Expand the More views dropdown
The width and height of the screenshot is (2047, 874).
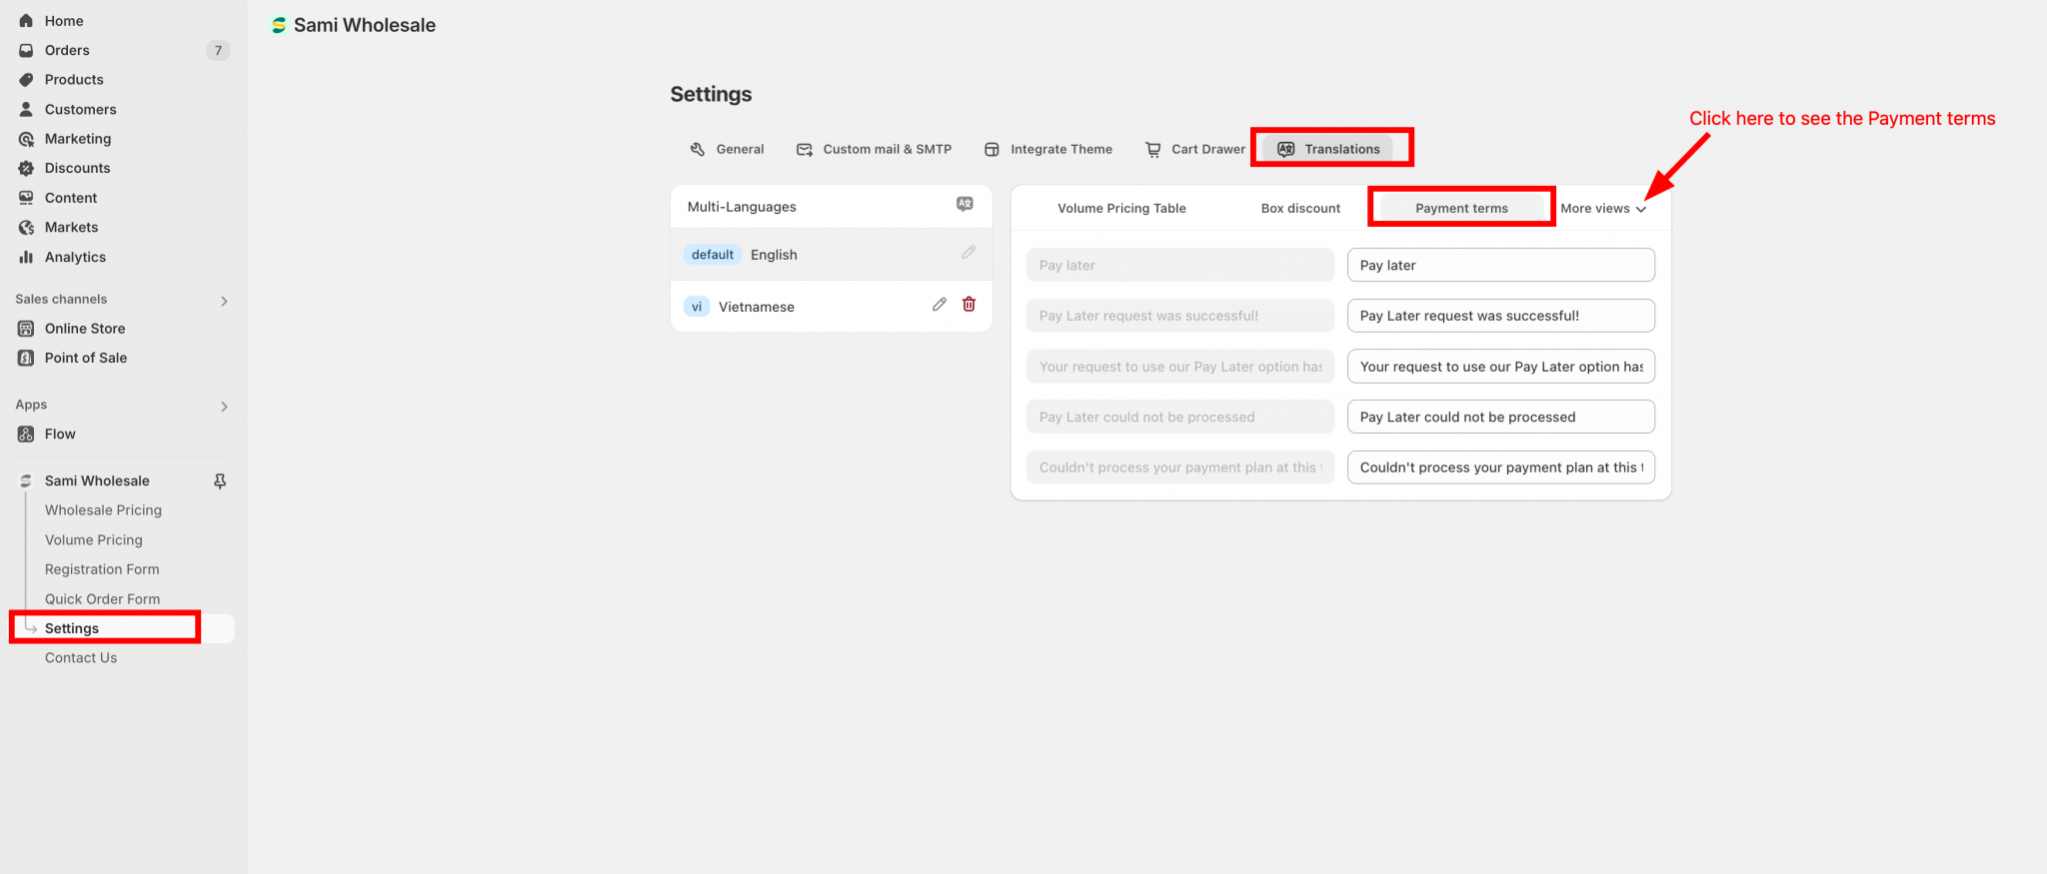coord(1602,209)
